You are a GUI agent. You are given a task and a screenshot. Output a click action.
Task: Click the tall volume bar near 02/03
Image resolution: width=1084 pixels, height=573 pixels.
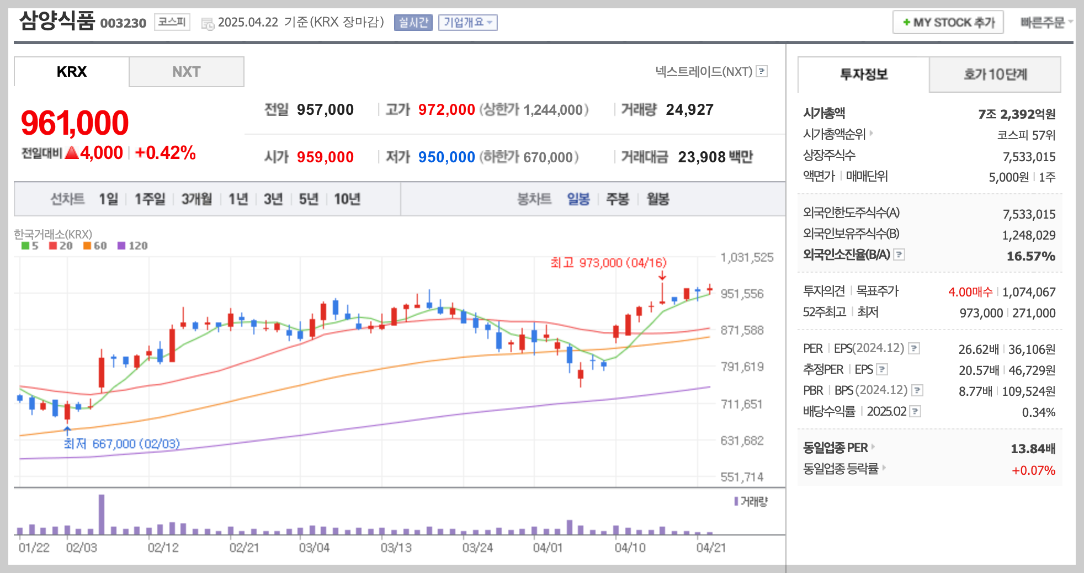tap(102, 514)
